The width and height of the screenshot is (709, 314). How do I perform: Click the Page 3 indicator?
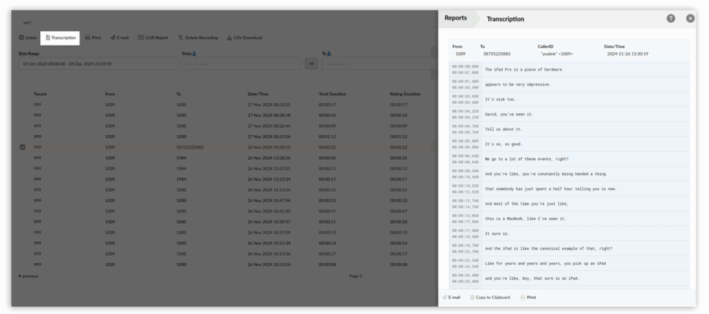(x=355, y=276)
